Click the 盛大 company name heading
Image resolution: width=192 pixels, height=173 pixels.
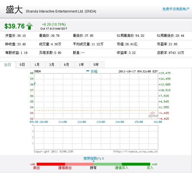pos(14,9)
